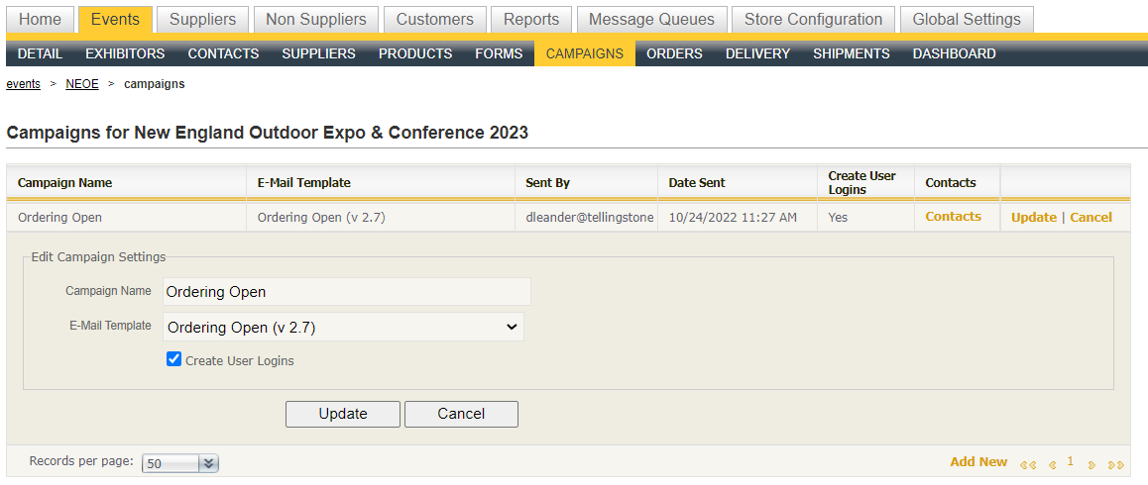The width and height of the screenshot is (1148, 485).
Task: Click the Contacts link in campaign row
Action: click(x=953, y=216)
